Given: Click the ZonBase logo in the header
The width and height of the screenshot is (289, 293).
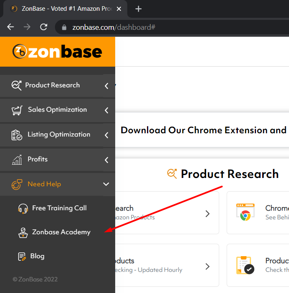Looking at the screenshot, I should pyautogui.click(x=57, y=52).
